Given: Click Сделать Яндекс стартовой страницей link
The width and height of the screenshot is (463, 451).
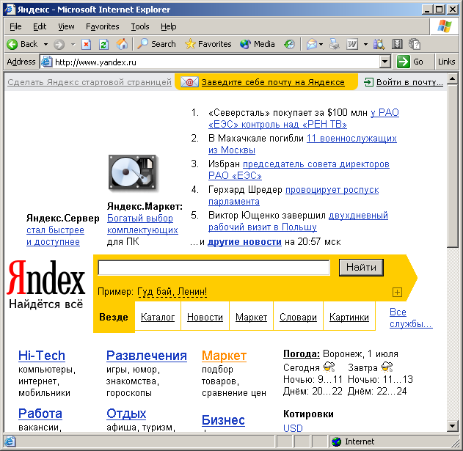Looking at the screenshot, I should [x=90, y=82].
